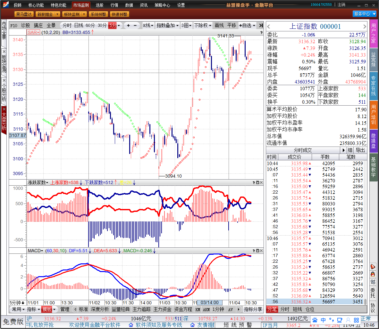Open the 服务中心 dropdown
Image resolution: width=379 pixels, height=329 pixels.
364,14
